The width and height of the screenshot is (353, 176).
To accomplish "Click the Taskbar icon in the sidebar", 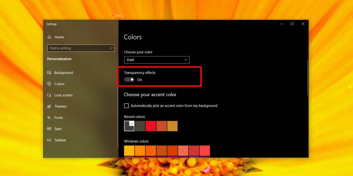I will point(49,140).
